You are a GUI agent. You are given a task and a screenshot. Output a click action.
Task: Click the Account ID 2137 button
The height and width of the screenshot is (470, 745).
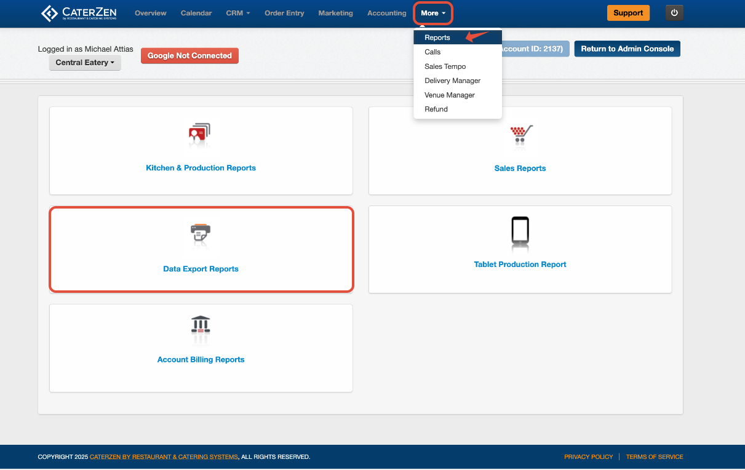pos(535,49)
